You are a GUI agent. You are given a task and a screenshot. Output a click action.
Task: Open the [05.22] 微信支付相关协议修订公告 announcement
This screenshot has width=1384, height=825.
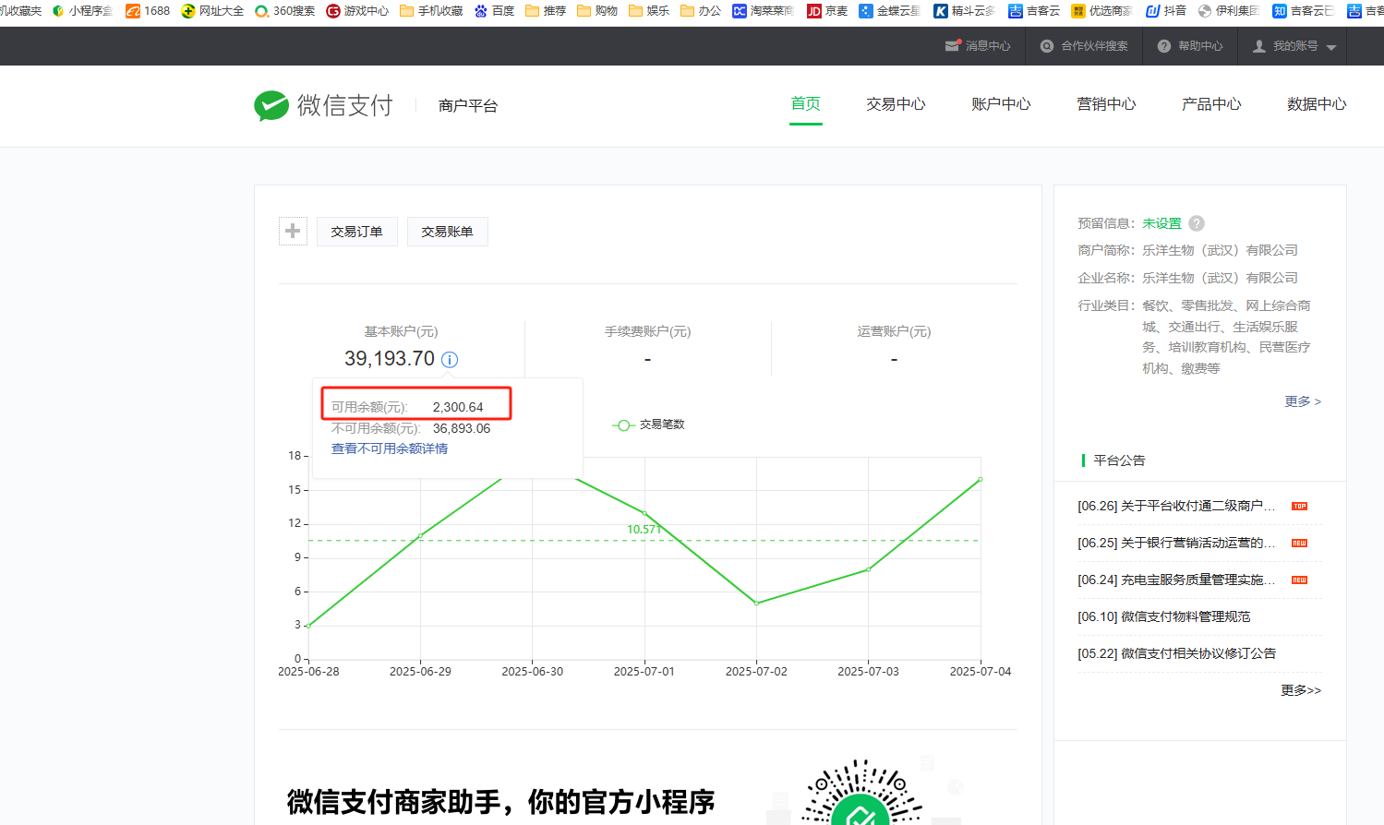pos(1176,653)
